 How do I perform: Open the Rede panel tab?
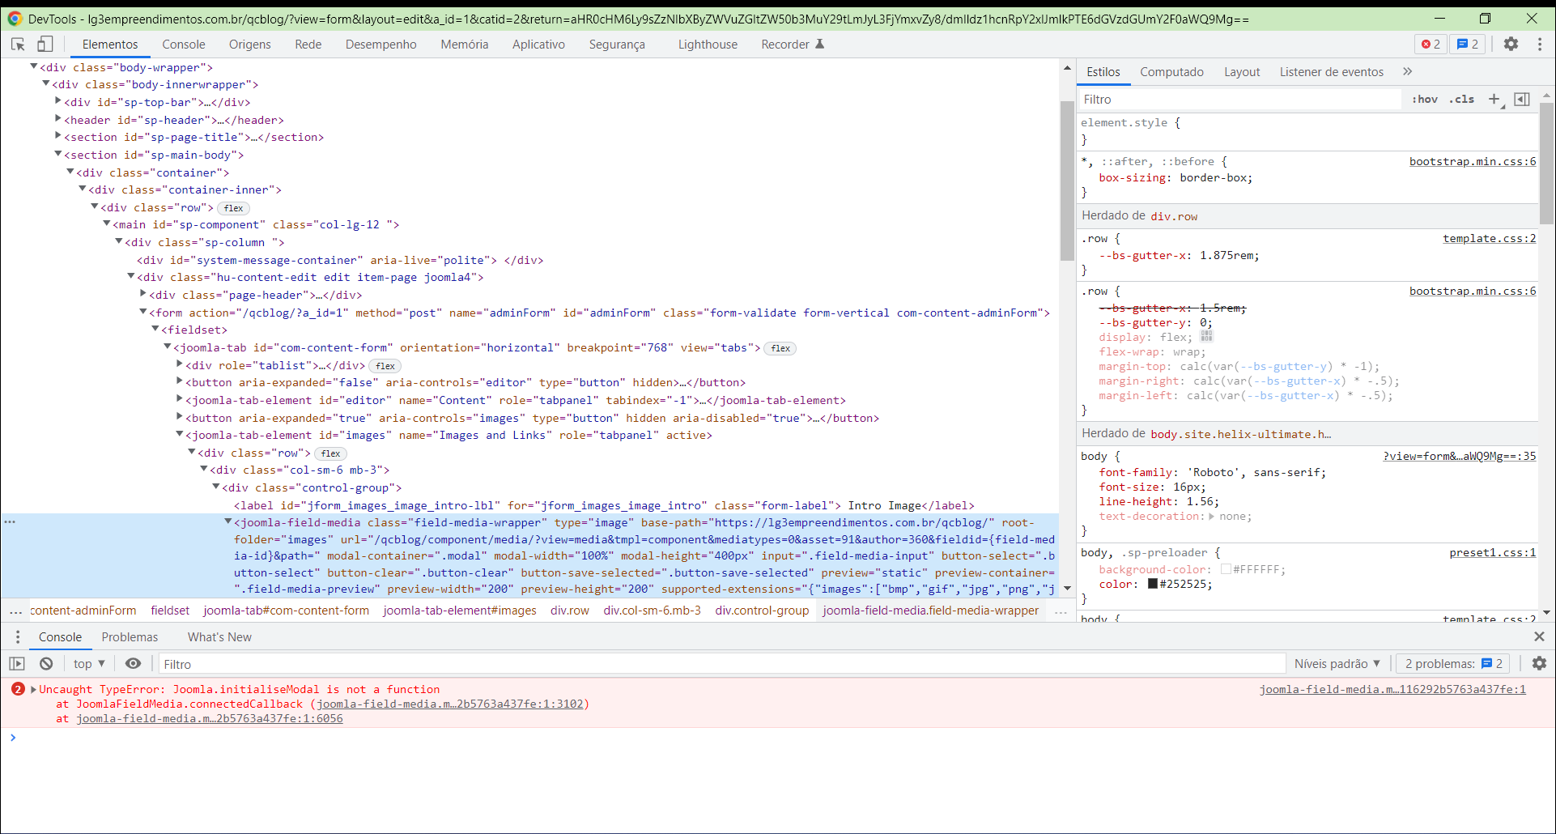[x=308, y=44]
